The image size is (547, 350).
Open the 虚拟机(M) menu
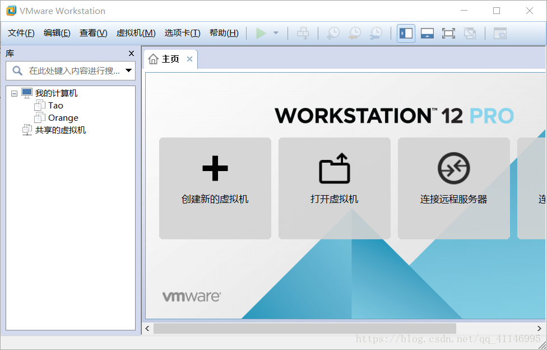tap(136, 33)
